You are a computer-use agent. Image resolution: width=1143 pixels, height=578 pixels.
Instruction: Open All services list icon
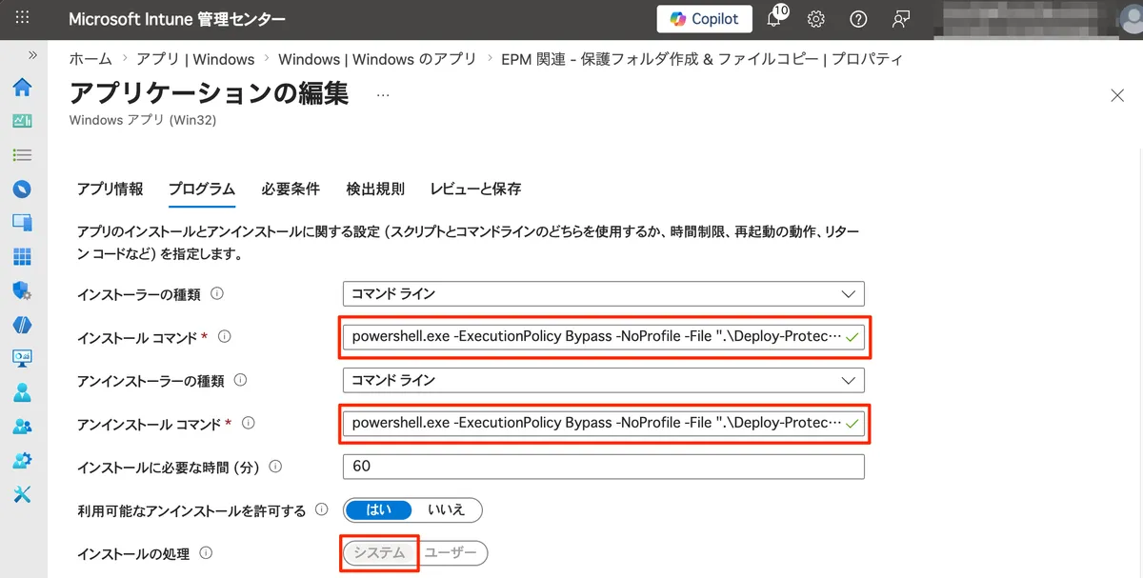pyautogui.click(x=22, y=154)
